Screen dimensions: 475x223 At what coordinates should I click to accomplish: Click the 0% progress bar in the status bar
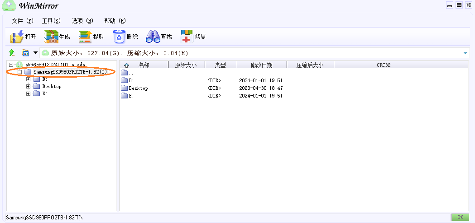[460, 217]
